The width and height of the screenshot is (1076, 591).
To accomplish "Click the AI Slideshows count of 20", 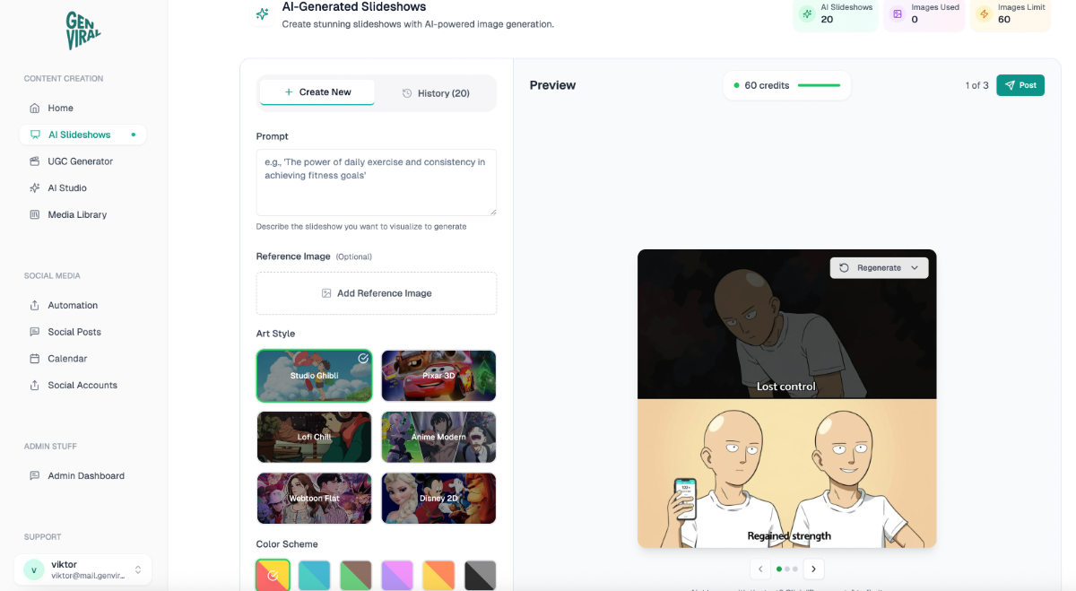I will click(827, 20).
